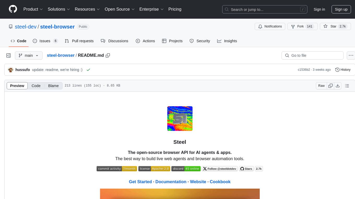Open the commit activity badge
Screen dimensions: 355x199
click(117, 169)
